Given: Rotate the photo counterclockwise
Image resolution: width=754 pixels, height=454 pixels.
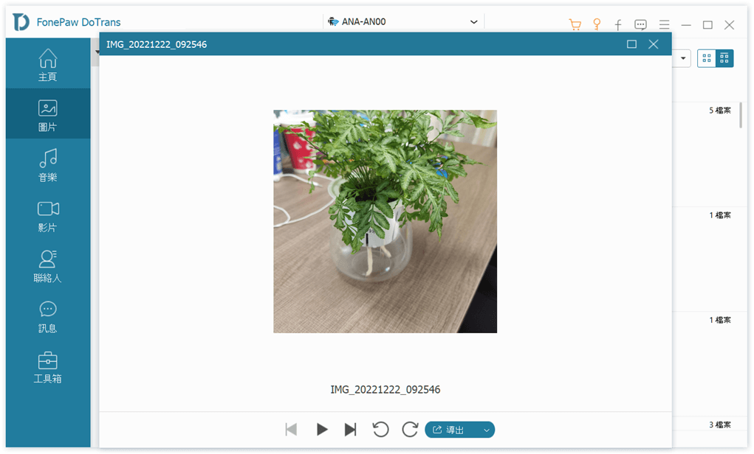Looking at the screenshot, I should click(381, 430).
